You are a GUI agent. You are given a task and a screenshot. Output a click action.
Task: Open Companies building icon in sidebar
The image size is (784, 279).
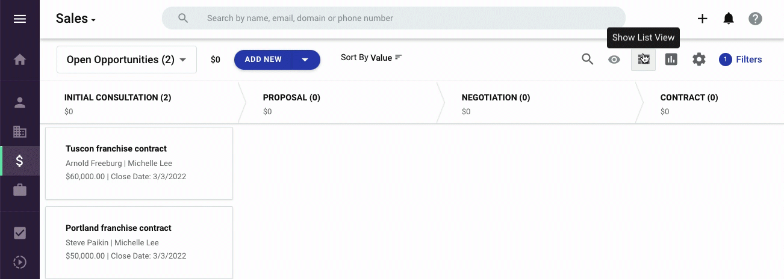tap(20, 132)
